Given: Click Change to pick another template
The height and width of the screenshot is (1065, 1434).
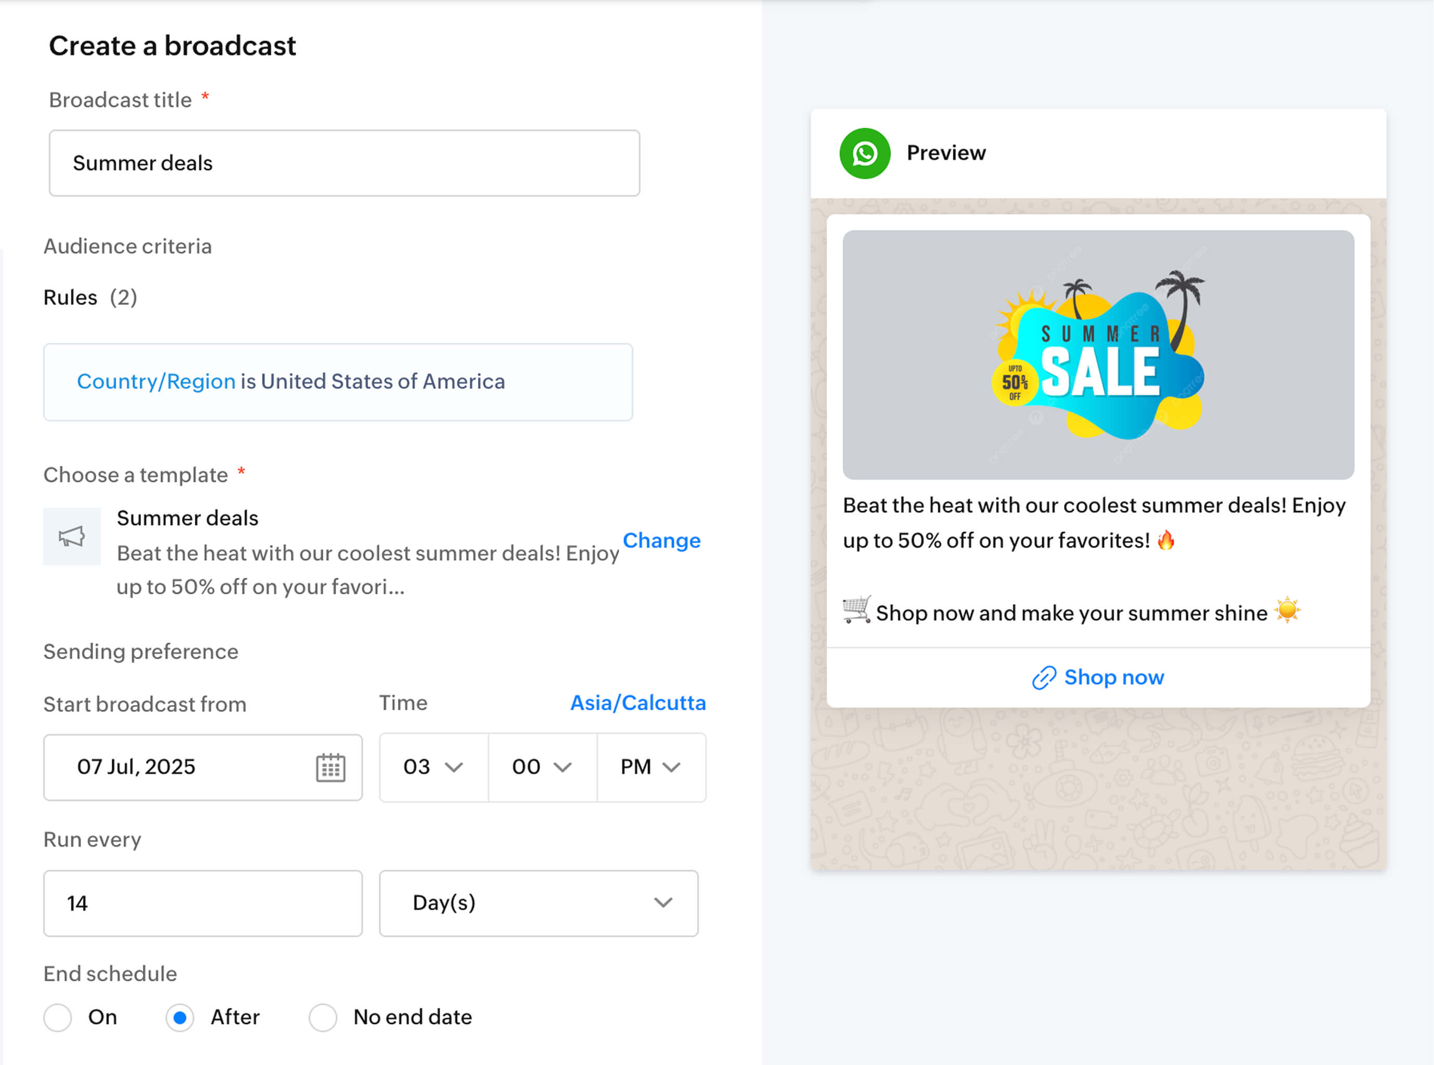Looking at the screenshot, I should 661,540.
